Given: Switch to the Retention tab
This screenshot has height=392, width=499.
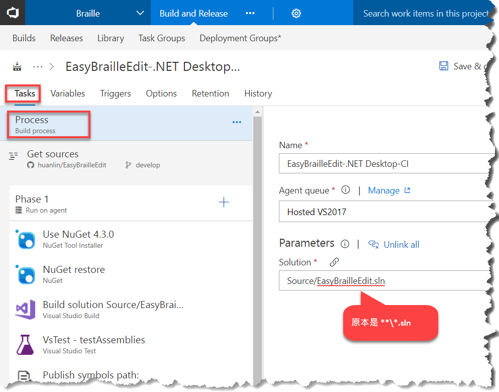Looking at the screenshot, I should point(211,93).
